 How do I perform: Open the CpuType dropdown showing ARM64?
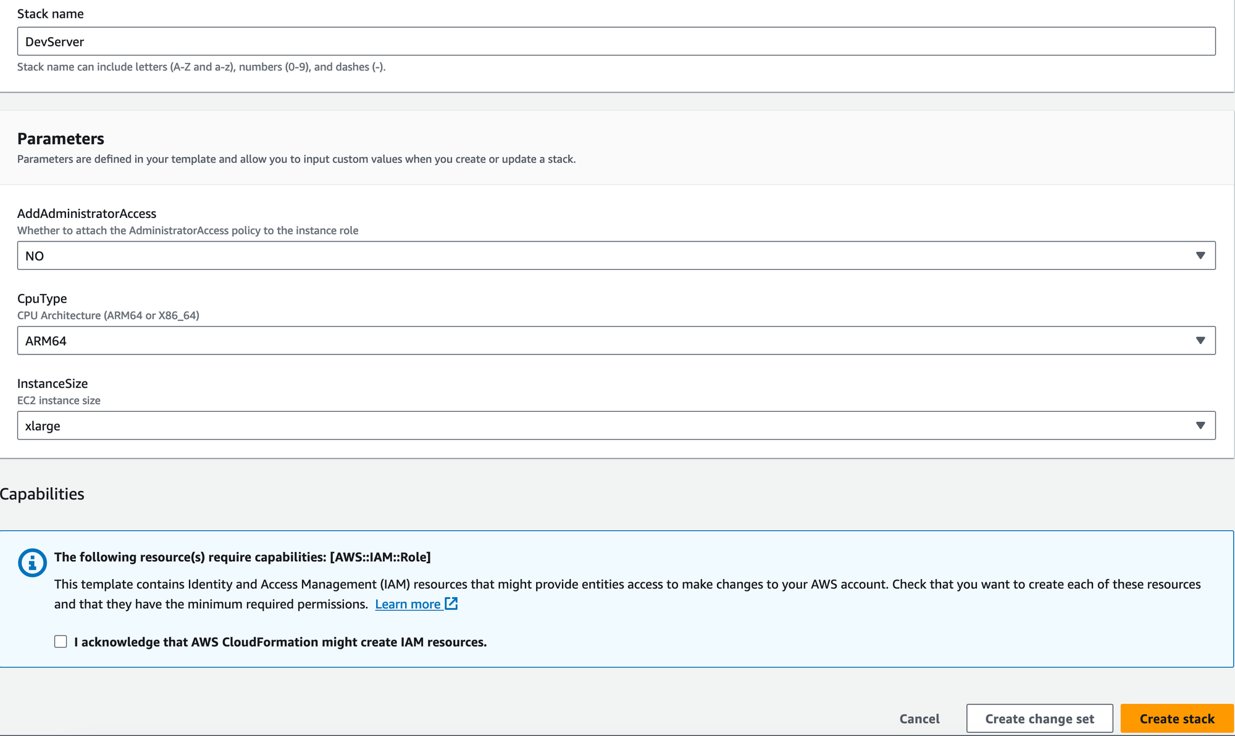[615, 340]
